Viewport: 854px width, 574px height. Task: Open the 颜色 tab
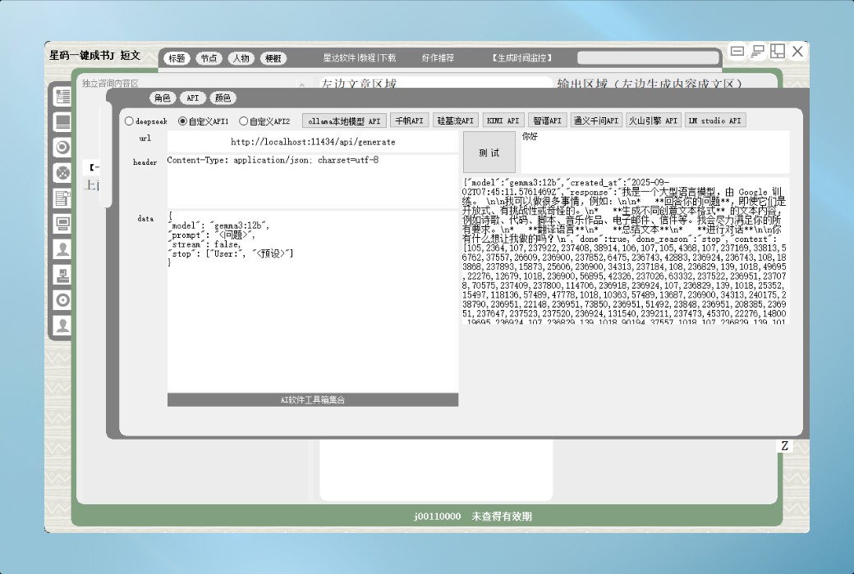pos(223,98)
